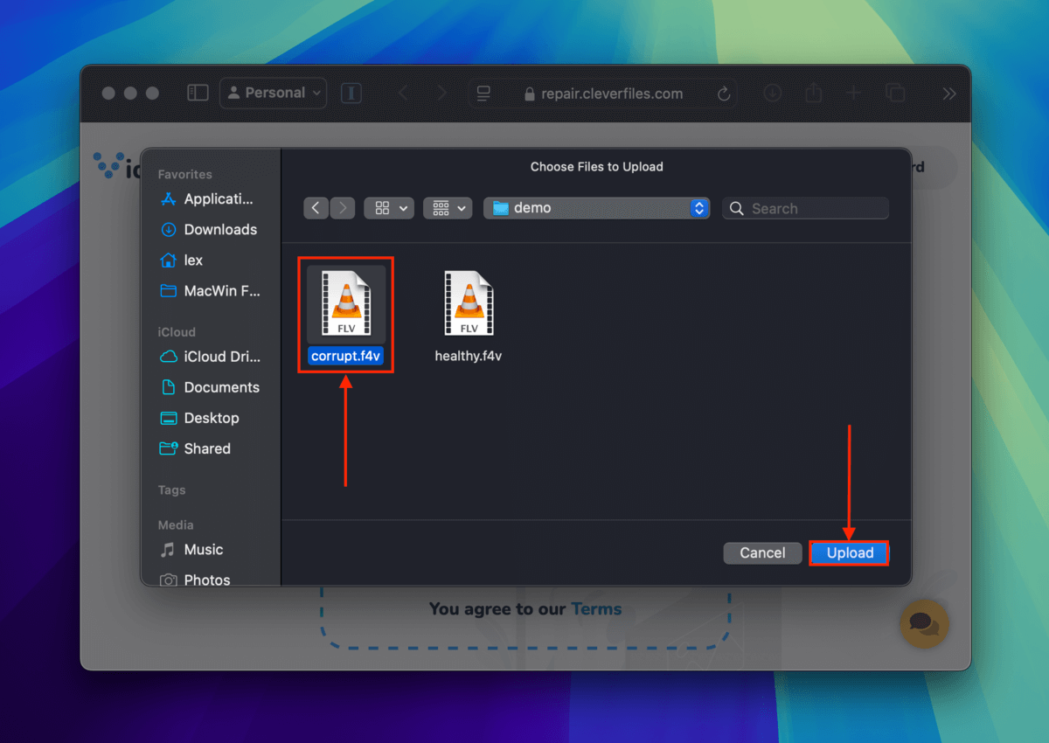This screenshot has width=1049, height=743.
Task: Click the music note icon in sidebar
Action: click(169, 550)
